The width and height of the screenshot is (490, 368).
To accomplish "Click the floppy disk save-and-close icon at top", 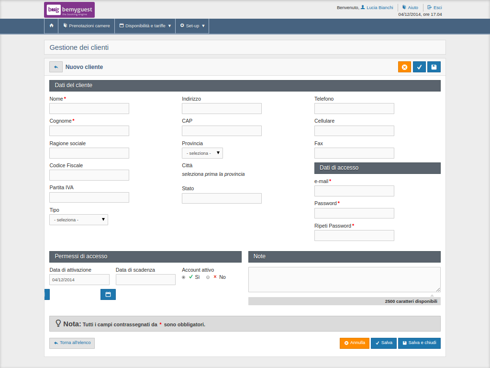I will [x=434, y=67].
